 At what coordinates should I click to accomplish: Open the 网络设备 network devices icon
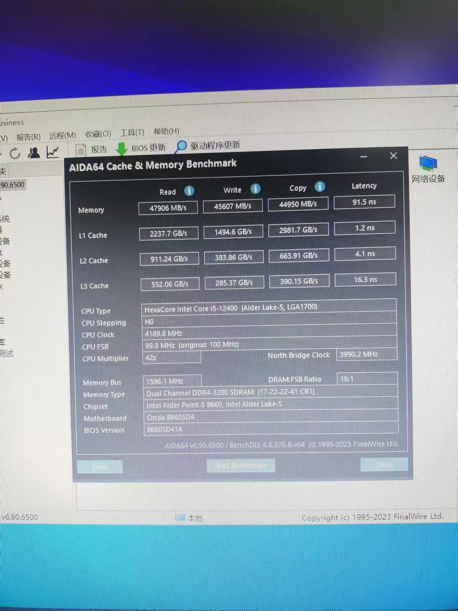[x=428, y=169]
